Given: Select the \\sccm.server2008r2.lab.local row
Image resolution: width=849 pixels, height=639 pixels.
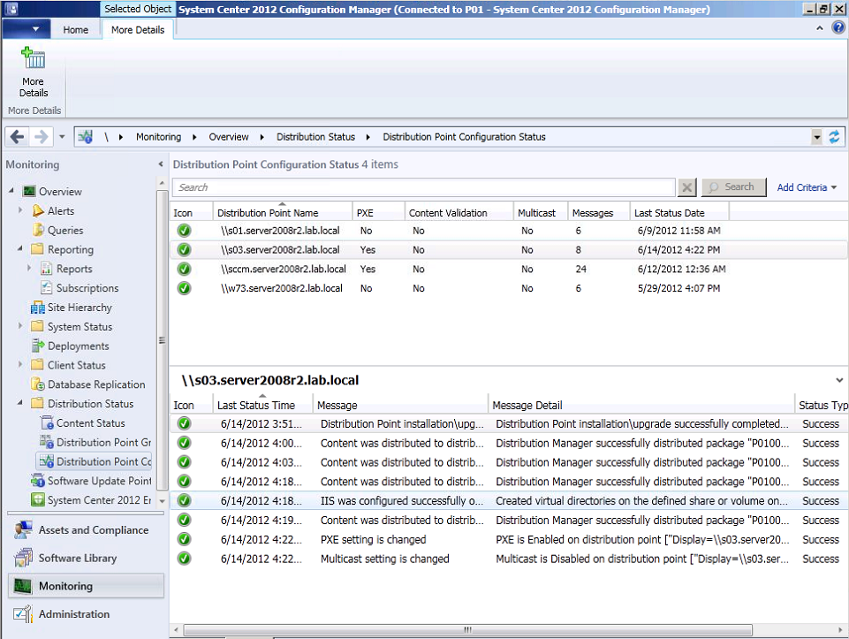Looking at the screenshot, I should point(509,270).
